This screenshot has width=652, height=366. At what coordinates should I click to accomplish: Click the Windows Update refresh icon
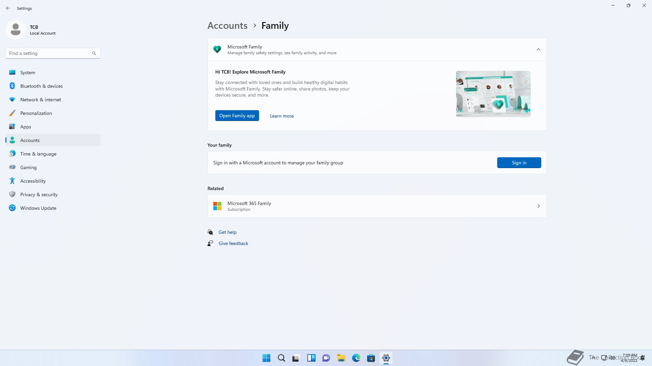pos(12,208)
